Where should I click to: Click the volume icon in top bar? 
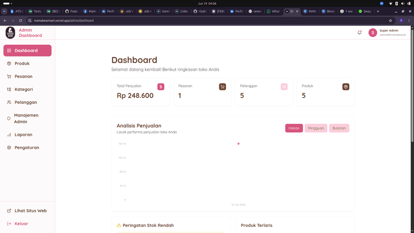coord(402,3)
